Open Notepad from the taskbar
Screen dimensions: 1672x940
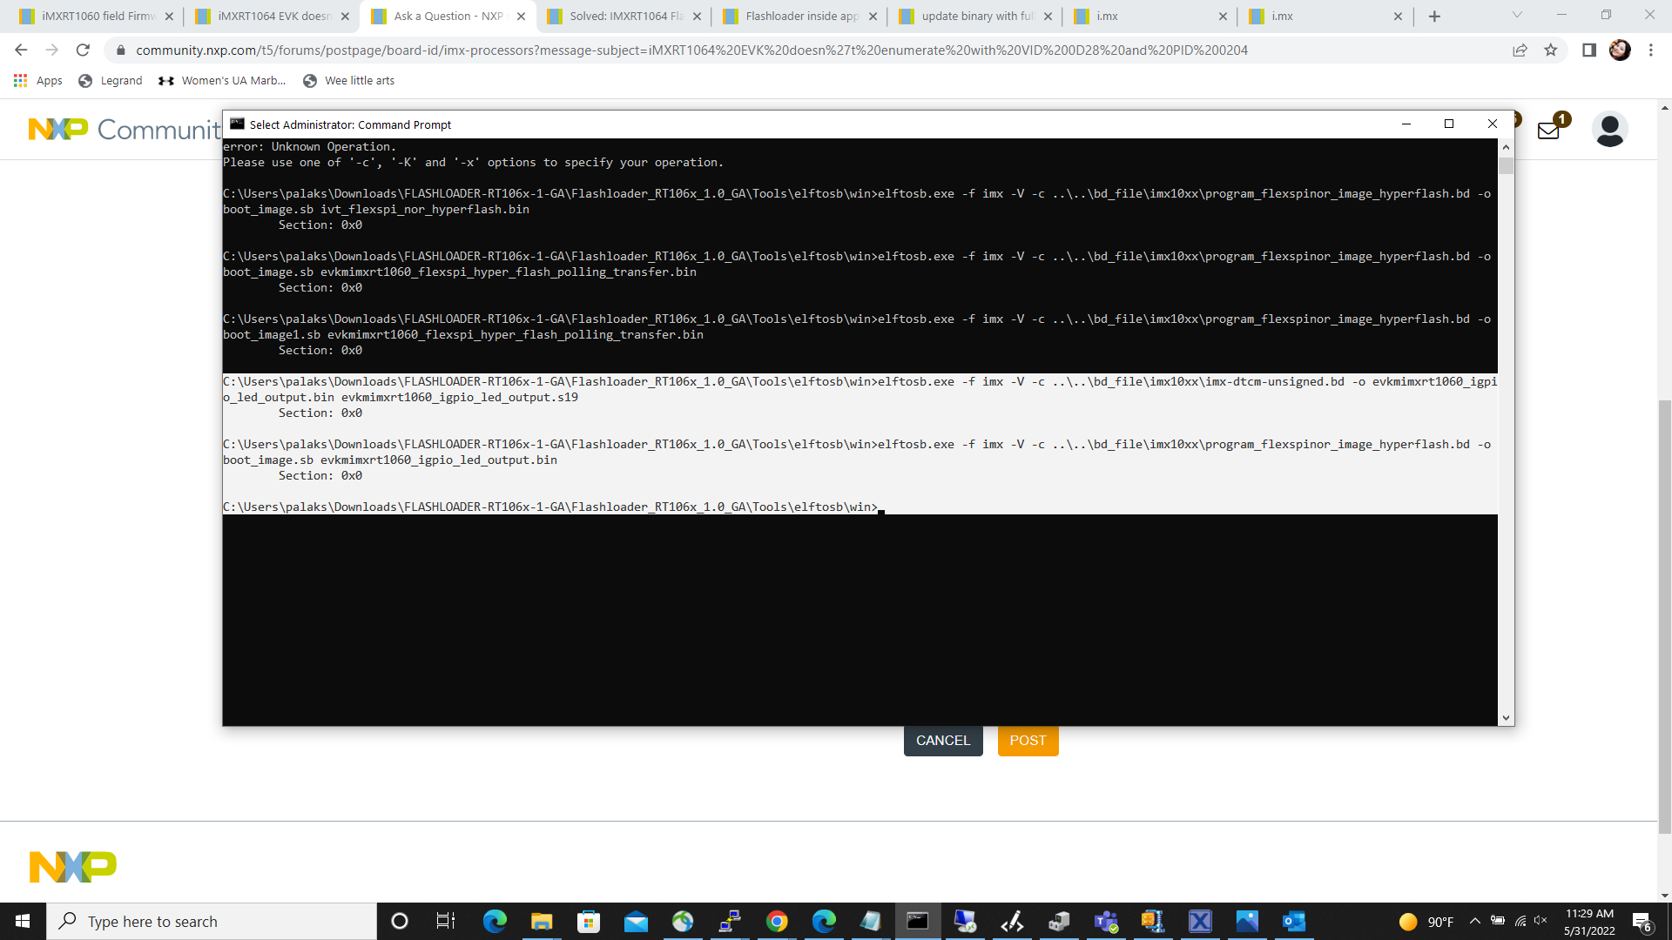point(870,921)
